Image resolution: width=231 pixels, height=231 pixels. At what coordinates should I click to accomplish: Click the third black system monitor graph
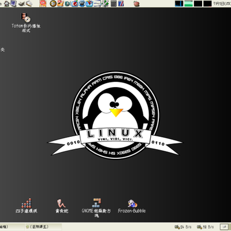tap(198, 3)
